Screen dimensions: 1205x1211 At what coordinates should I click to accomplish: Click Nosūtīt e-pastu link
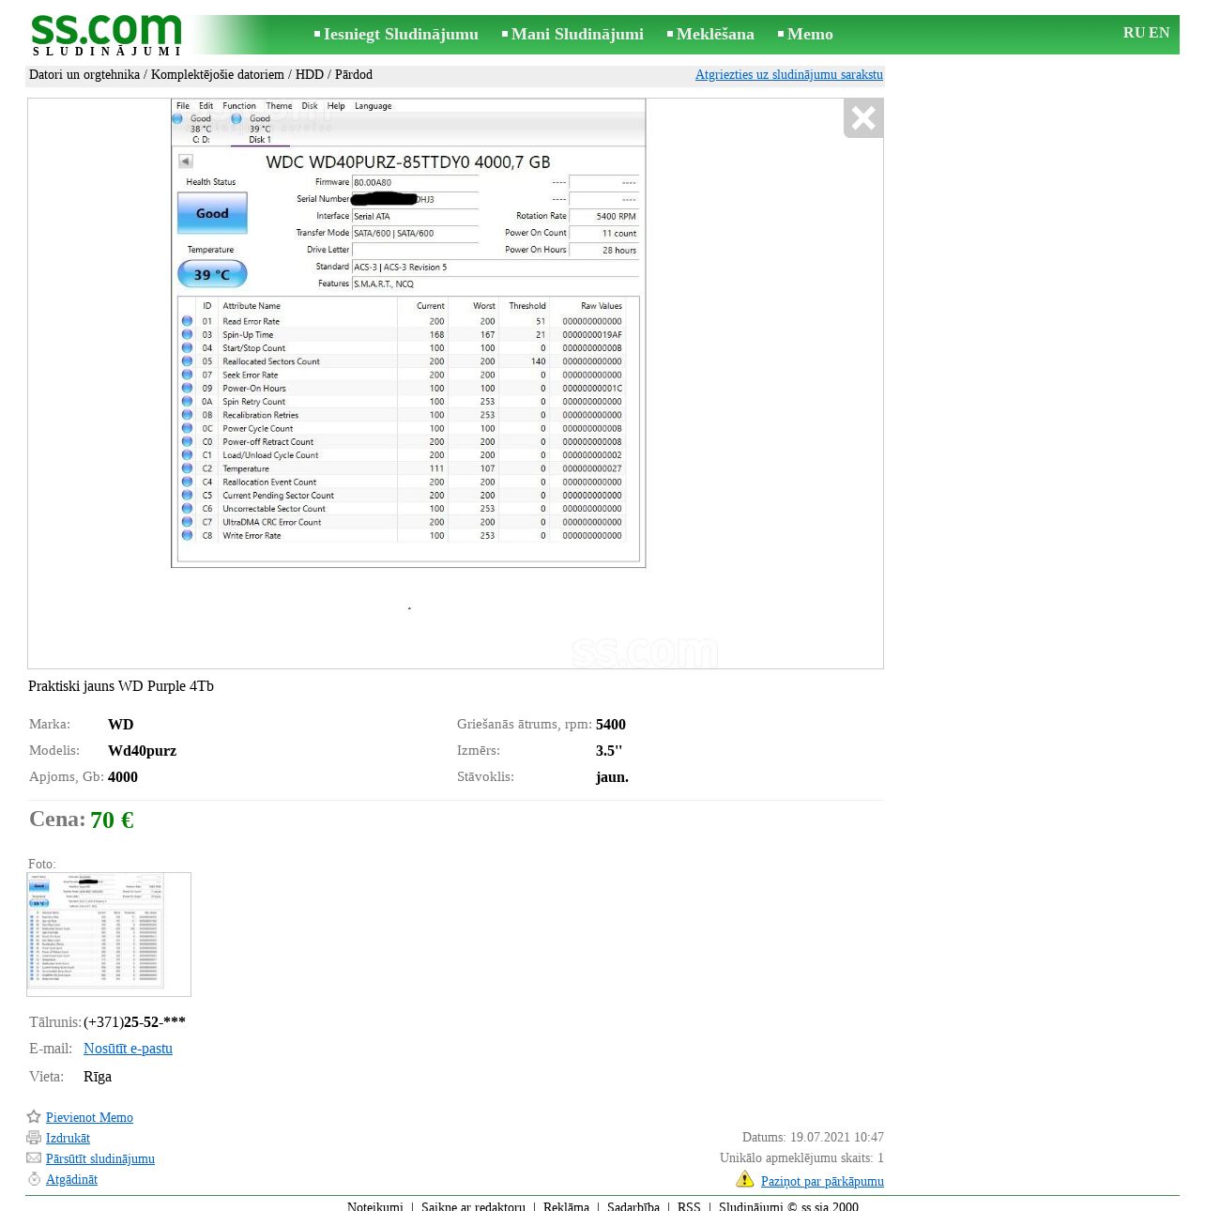click(128, 1049)
